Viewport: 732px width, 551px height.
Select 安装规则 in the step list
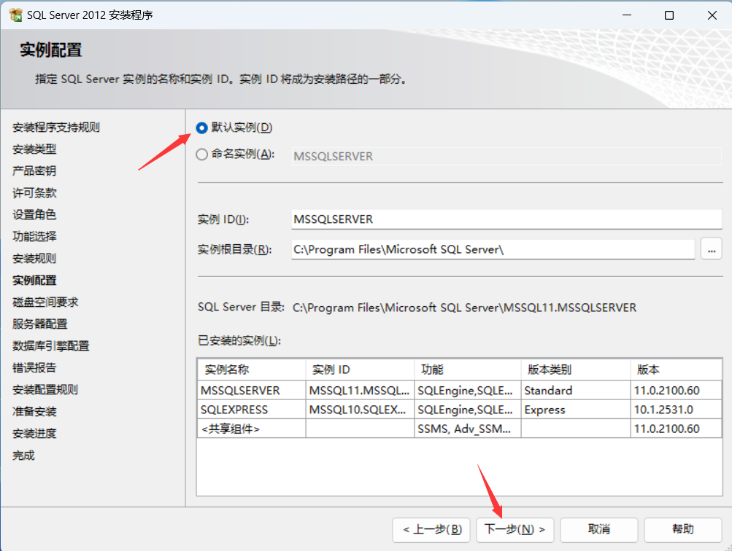point(34,258)
